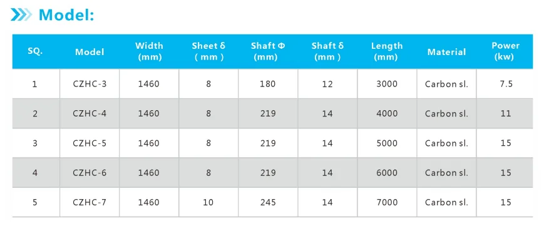This screenshot has width=544, height=226.
Task: Select the sheet thickness value 10 cell
Action: pyautogui.click(x=208, y=202)
